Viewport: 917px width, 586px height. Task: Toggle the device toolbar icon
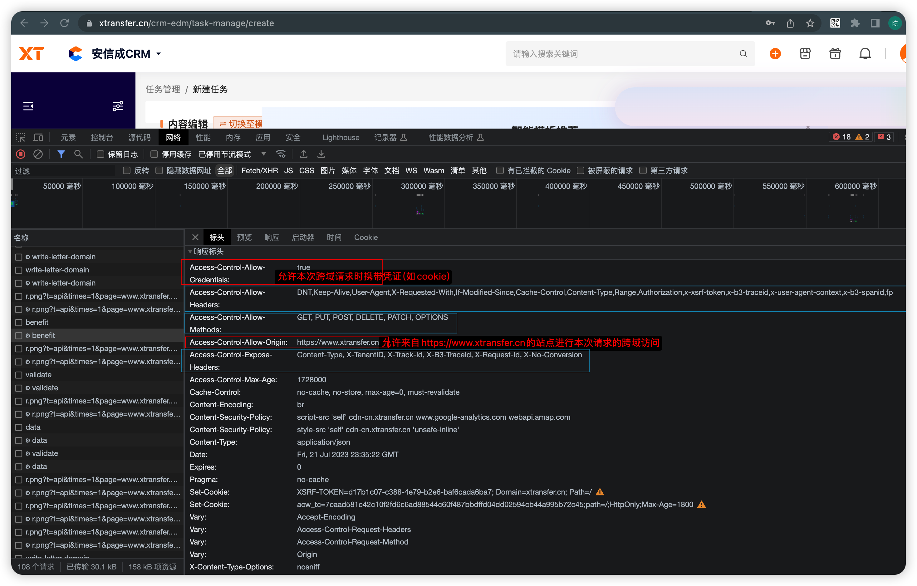coord(38,138)
